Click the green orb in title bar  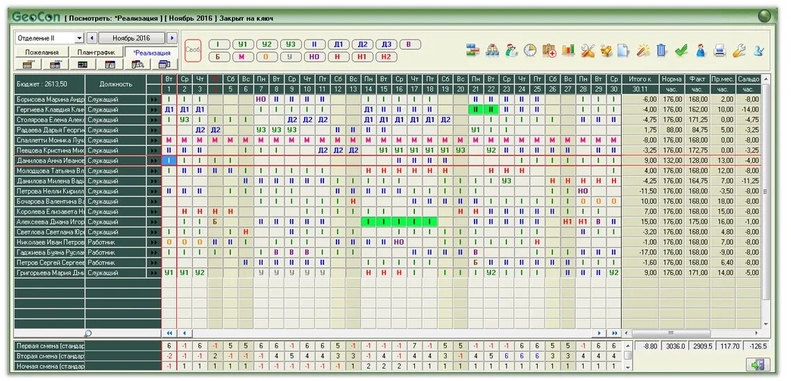765,16
